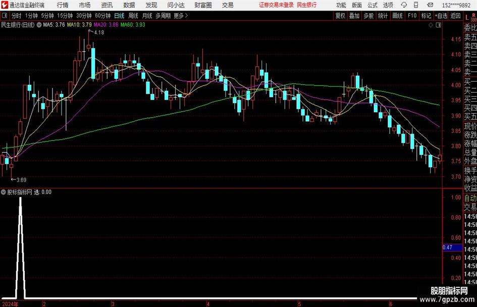Click the 画线 drawing tools button
477x307 pixels.
click(397, 16)
